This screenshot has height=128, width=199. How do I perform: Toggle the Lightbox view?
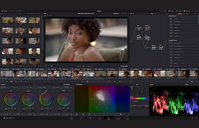pyautogui.click(x=195, y=11)
